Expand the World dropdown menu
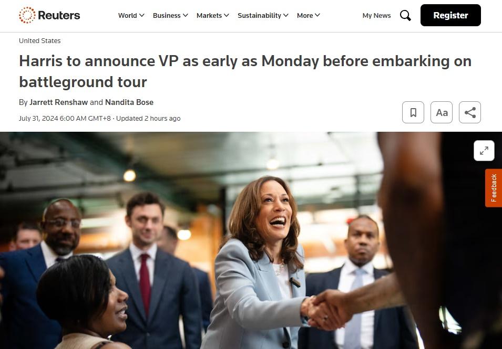 click(x=131, y=15)
